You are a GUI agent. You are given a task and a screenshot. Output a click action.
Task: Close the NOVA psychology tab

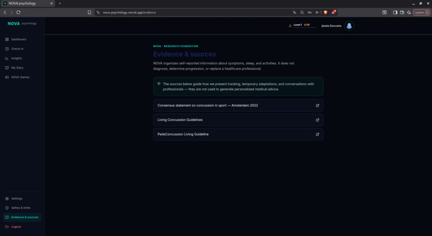[x=51, y=3]
